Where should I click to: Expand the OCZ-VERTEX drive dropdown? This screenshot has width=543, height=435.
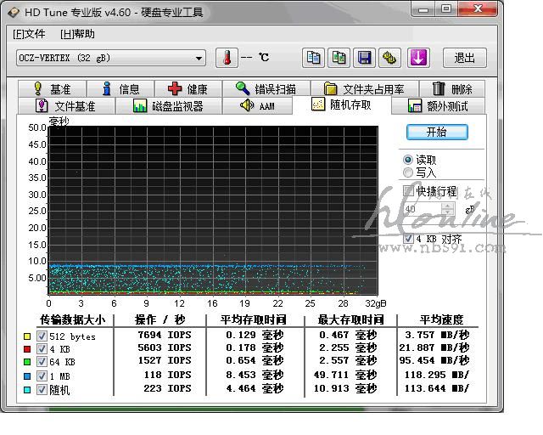(x=199, y=58)
